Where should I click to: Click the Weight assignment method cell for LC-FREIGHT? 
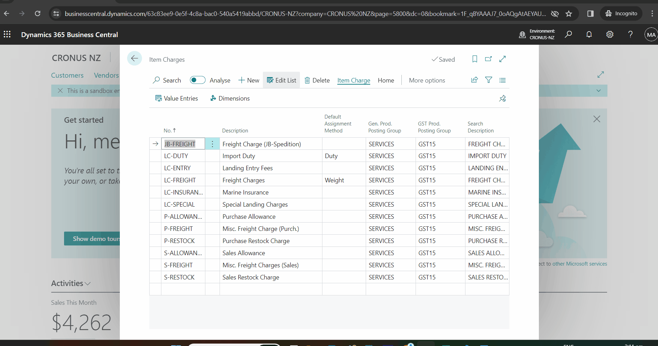[344, 180]
